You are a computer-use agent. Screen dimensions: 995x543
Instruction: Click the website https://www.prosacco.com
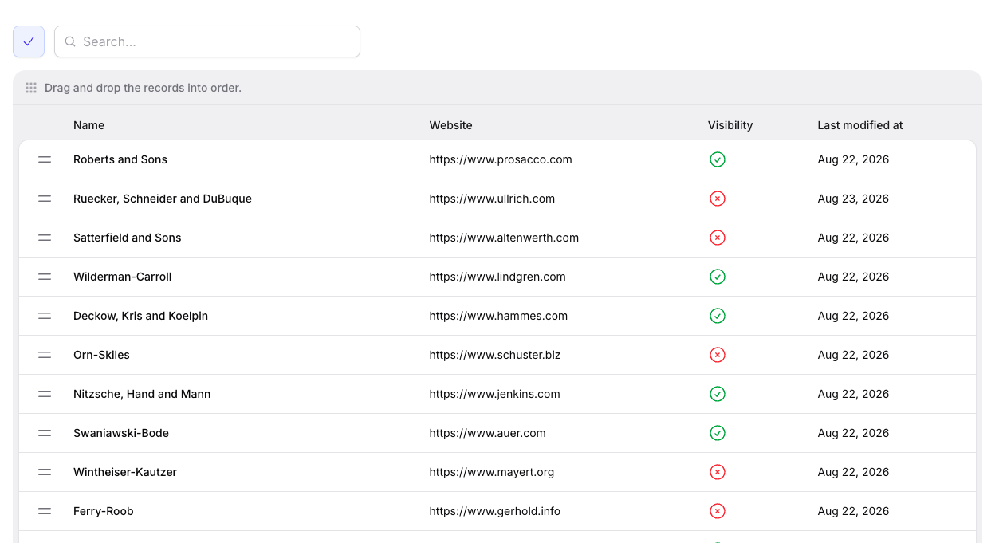(x=501, y=159)
